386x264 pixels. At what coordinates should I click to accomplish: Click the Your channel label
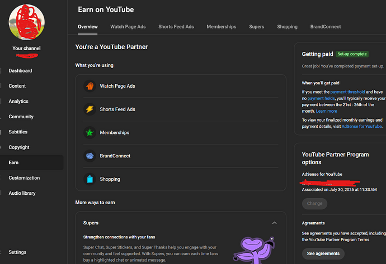point(27,49)
